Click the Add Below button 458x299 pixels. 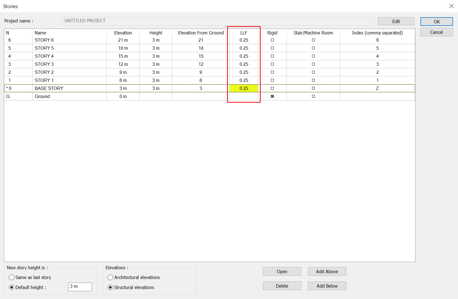(327, 286)
